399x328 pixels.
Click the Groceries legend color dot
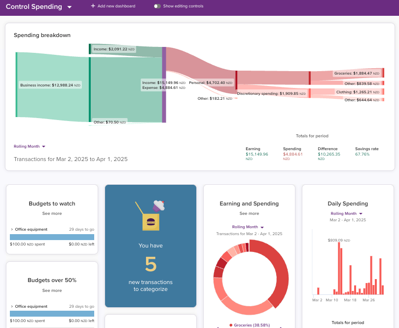tap(231, 325)
